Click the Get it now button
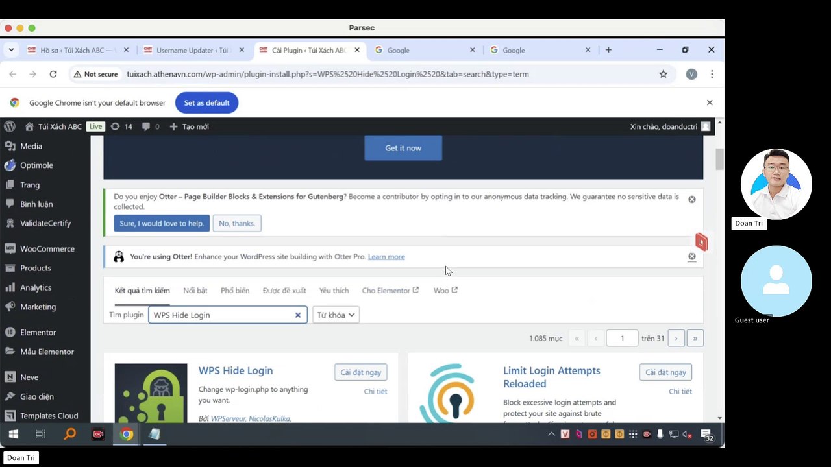This screenshot has height=467, width=831. pos(403,148)
